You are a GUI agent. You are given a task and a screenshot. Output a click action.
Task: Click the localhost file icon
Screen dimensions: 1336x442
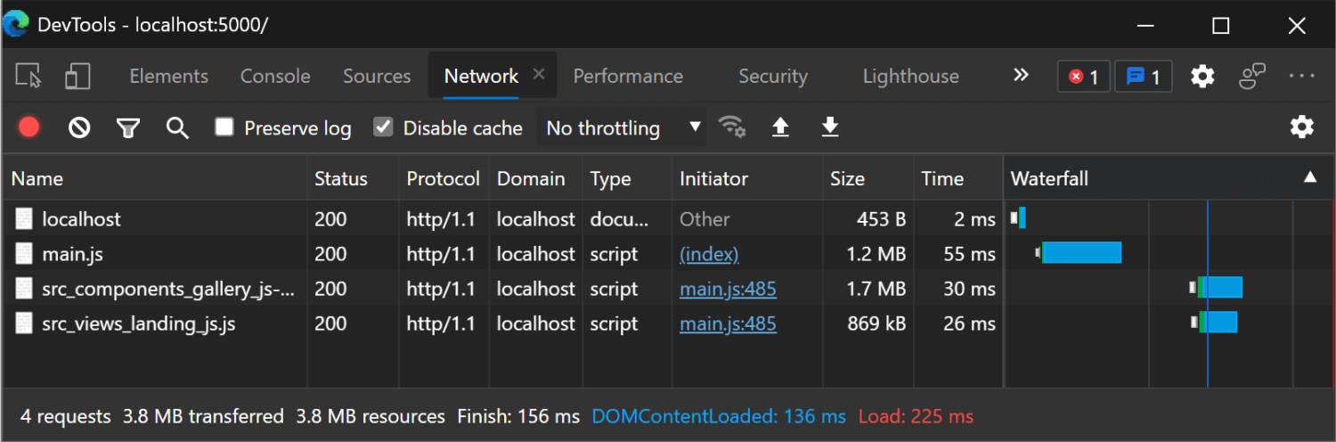click(x=25, y=219)
